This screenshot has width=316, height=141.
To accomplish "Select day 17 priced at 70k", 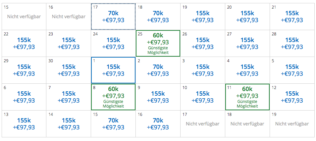I will point(113,17).
